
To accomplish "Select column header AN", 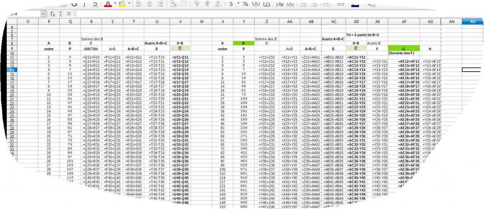I will click(451, 22).
